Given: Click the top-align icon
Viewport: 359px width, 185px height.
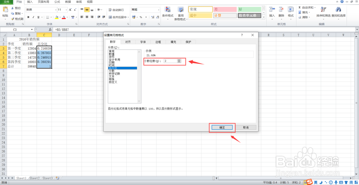Looking at the screenshot, I should point(82,10).
